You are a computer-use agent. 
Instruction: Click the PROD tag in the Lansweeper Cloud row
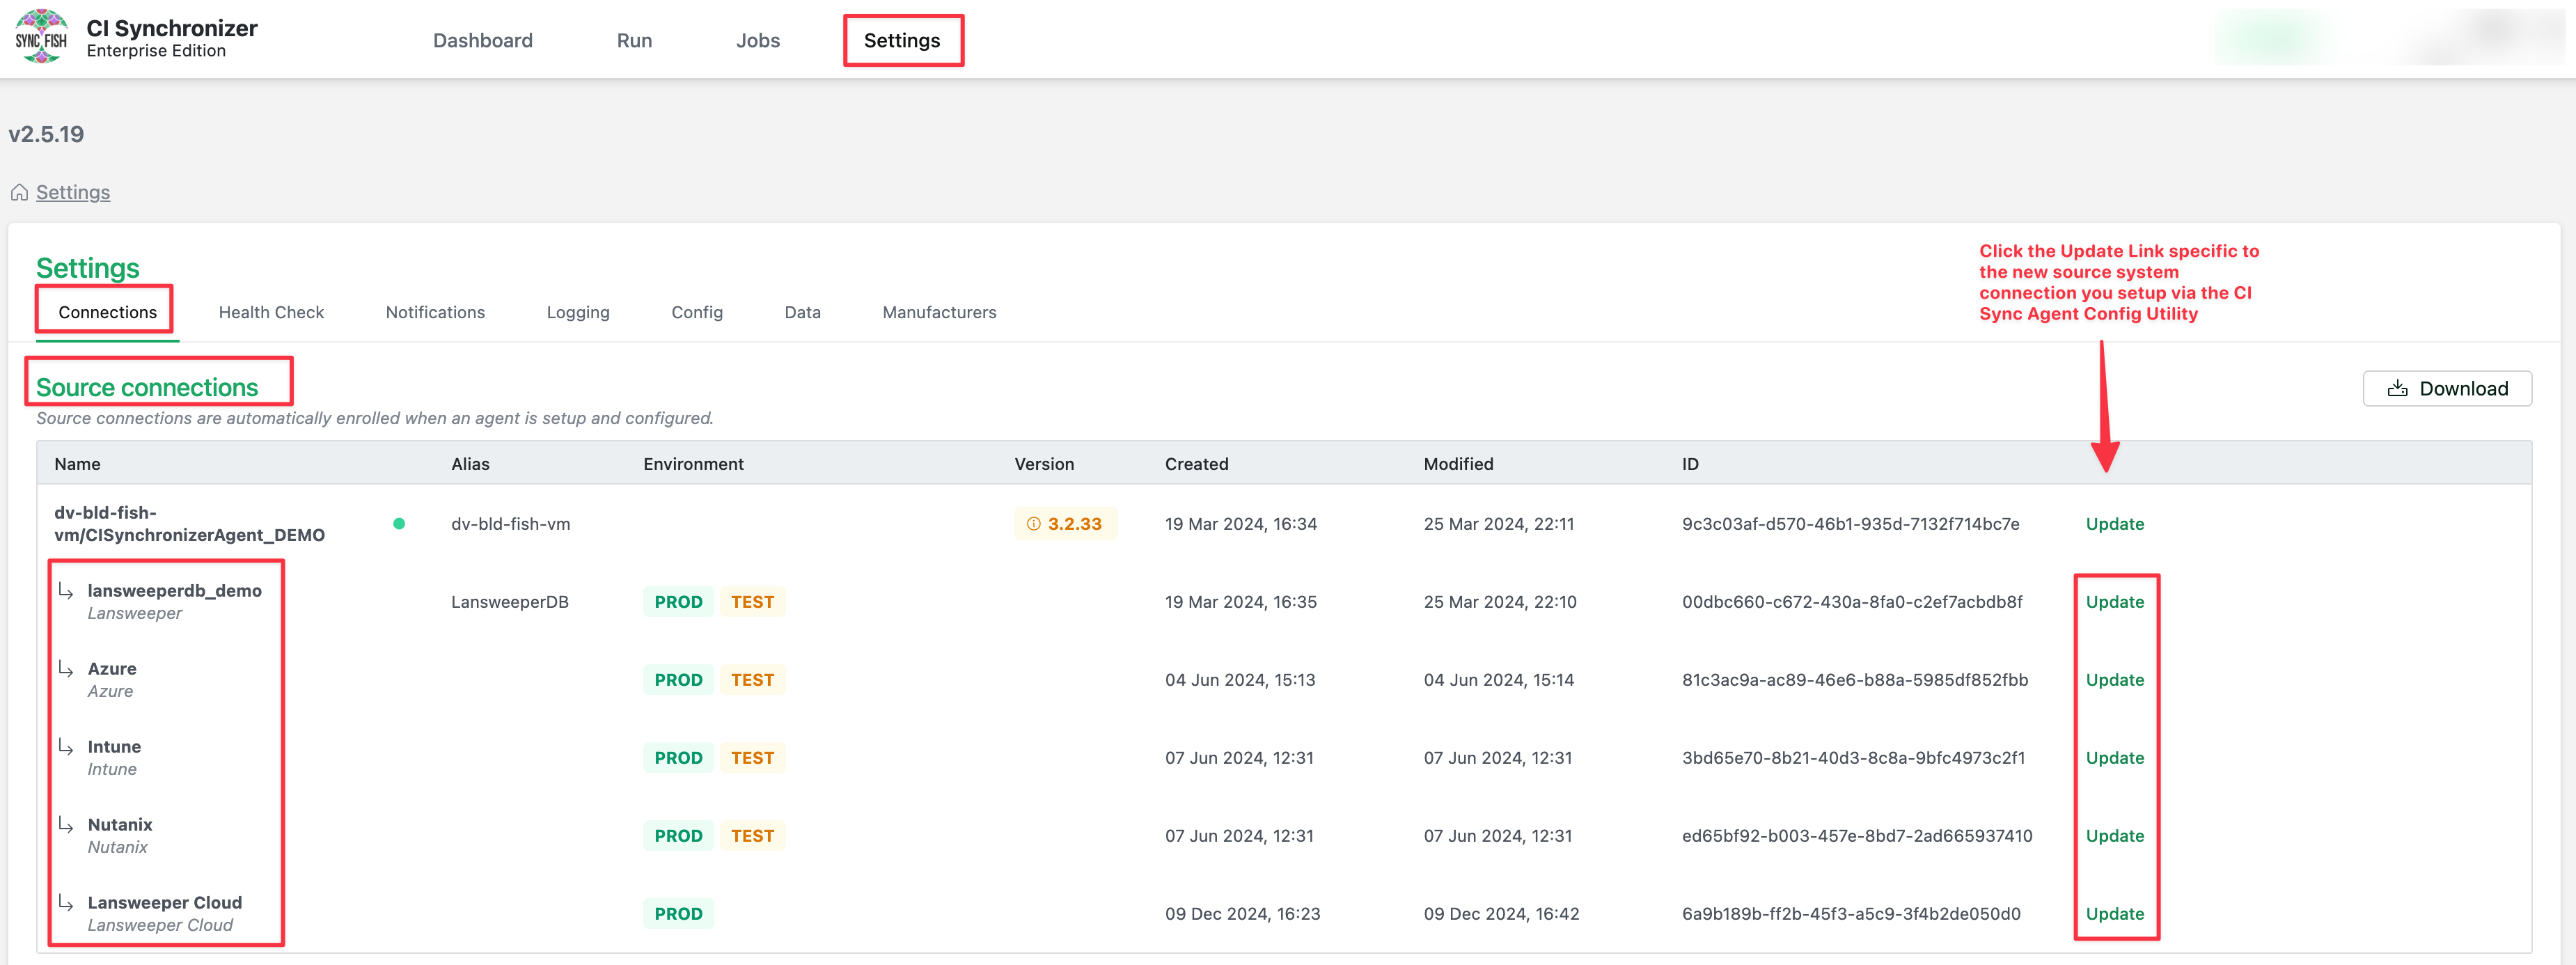pyautogui.click(x=678, y=913)
